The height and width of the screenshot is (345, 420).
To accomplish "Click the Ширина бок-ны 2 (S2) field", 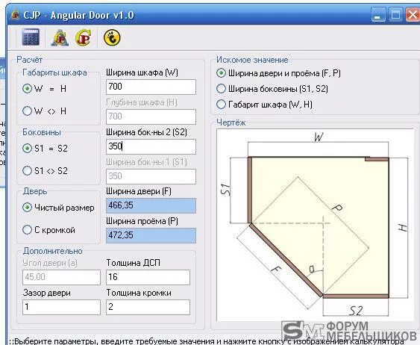I will pyautogui.click(x=151, y=146).
